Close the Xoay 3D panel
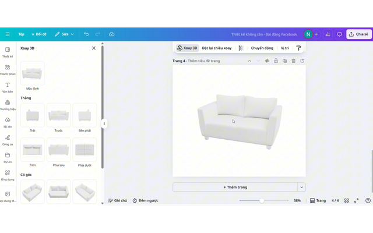The width and height of the screenshot is (373, 233). 94,48
